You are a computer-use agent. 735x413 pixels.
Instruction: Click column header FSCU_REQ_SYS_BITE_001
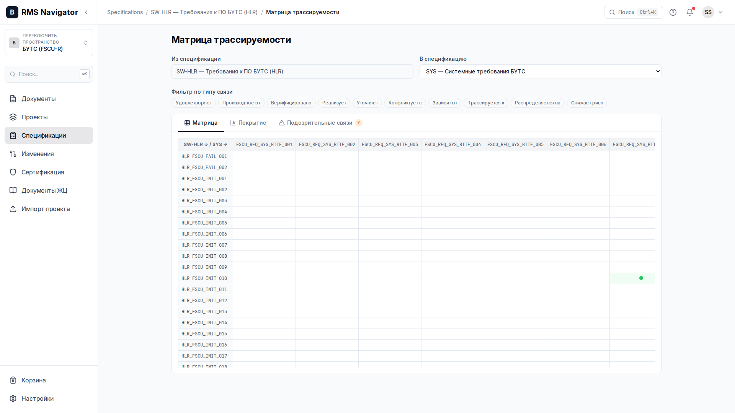(x=264, y=145)
